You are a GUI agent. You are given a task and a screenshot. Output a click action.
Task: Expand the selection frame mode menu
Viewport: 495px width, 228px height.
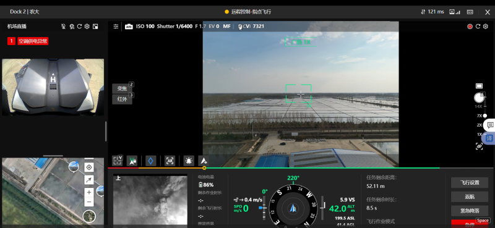(x=118, y=161)
